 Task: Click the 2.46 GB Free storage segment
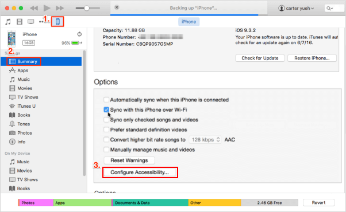tap(270, 202)
